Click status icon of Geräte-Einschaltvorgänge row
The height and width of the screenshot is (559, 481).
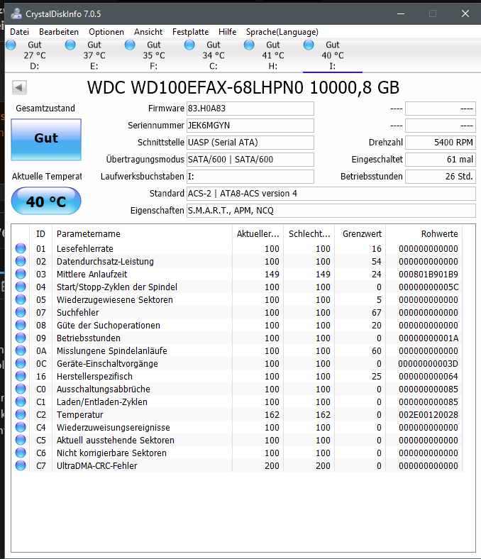pyautogui.click(x=21, y=363)
